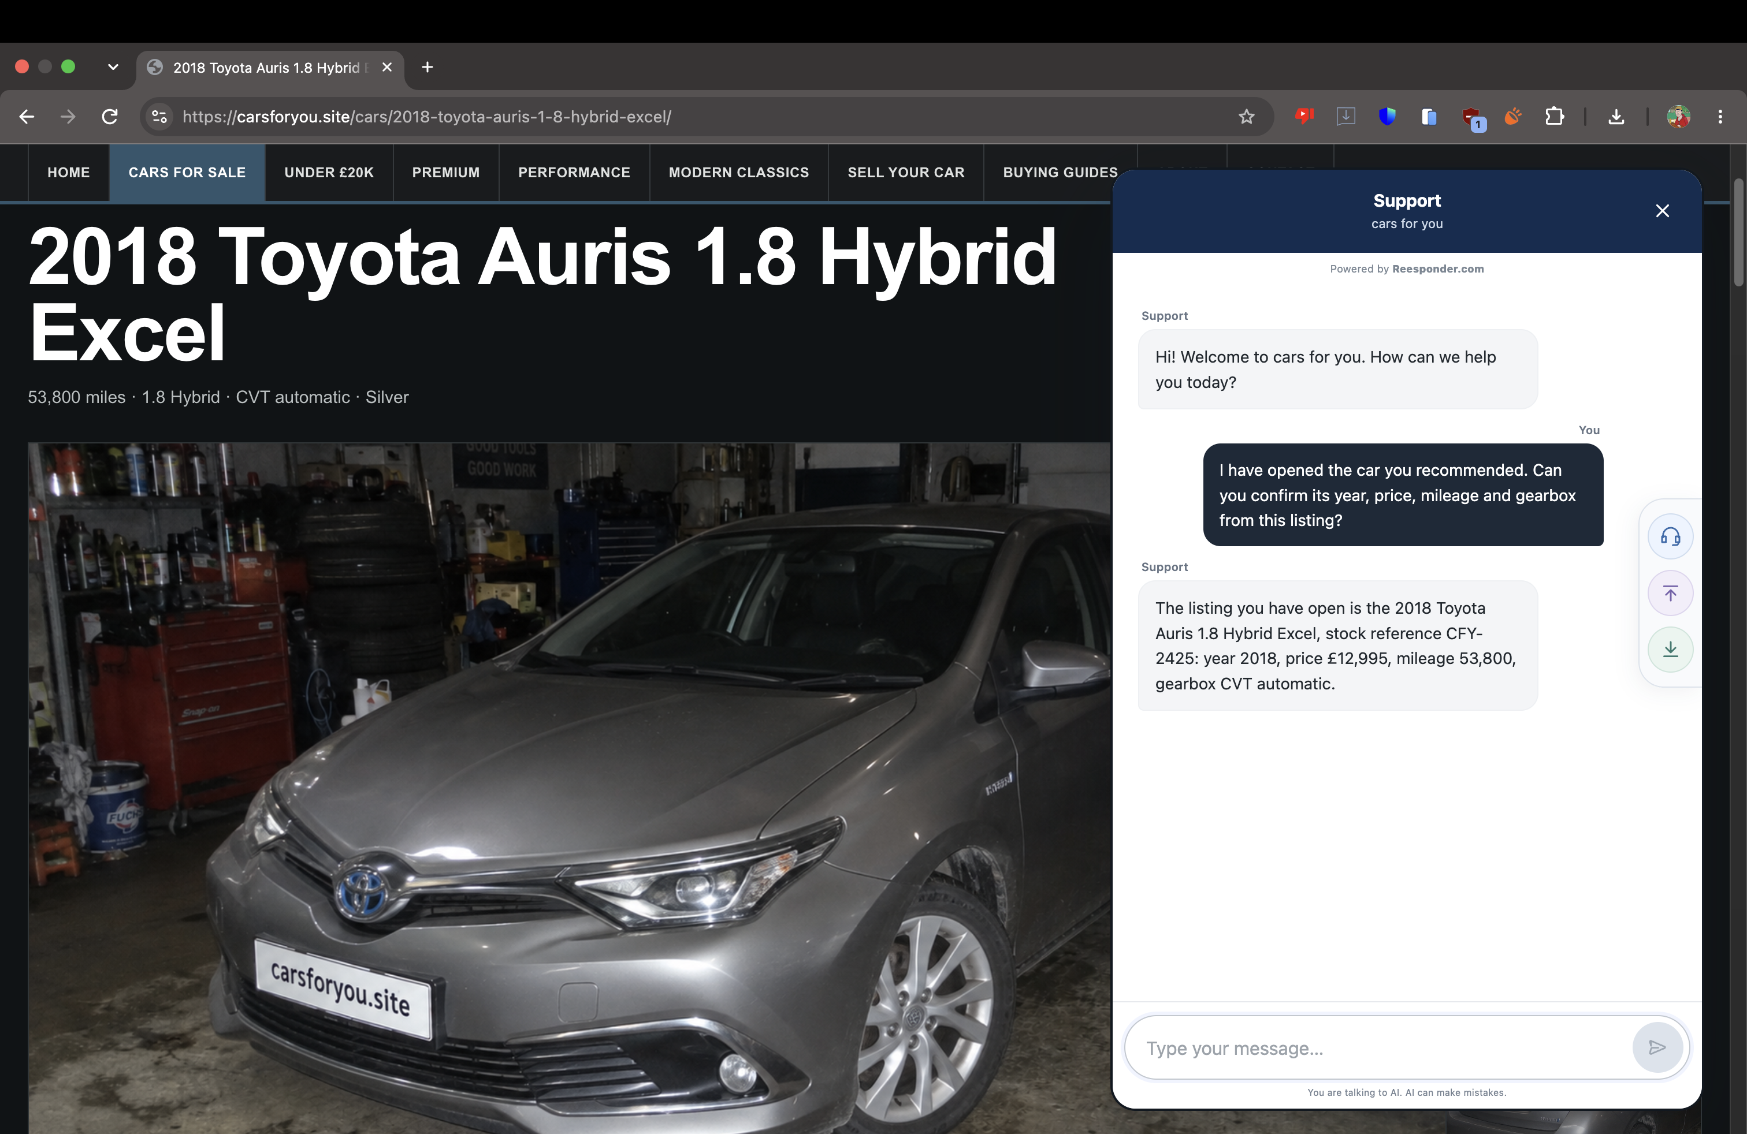The height and width of the screenshot is (1134, 1747).
Task: Expand the tab search chevron
Action: (113, 67)
